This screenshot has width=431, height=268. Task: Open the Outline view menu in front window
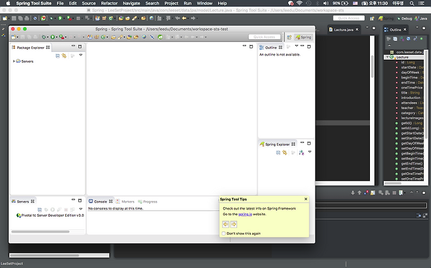tap(296, 46)
